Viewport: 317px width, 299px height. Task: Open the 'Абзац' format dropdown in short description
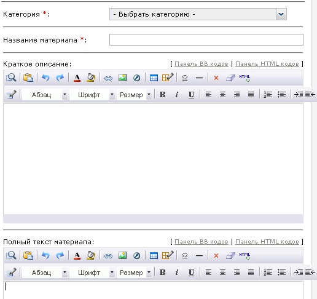coord(45,95)
